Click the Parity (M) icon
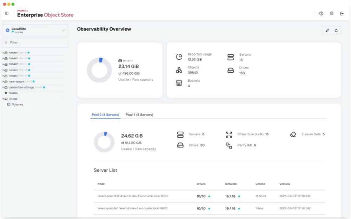This screenshot has width=351, height=219. 229,146
